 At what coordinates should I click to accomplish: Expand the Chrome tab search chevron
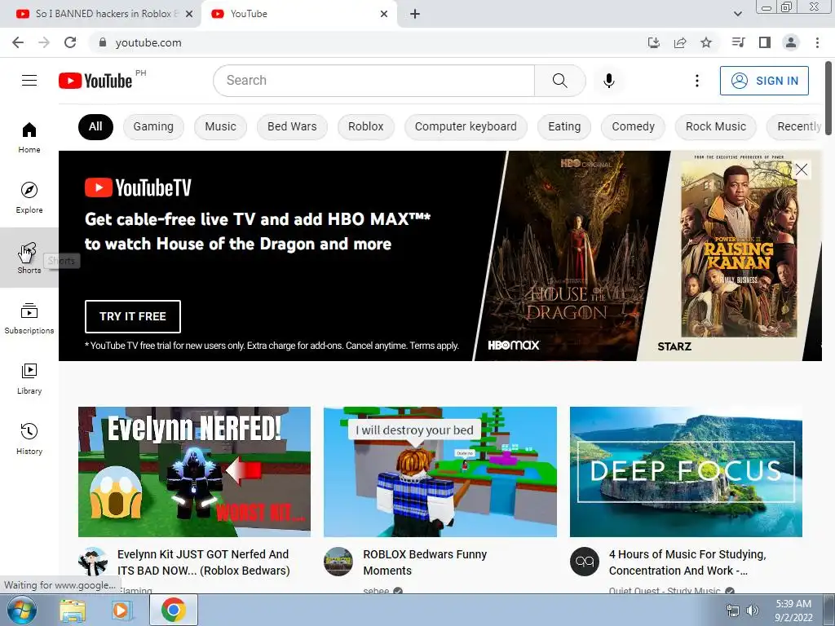pos(737,14)
